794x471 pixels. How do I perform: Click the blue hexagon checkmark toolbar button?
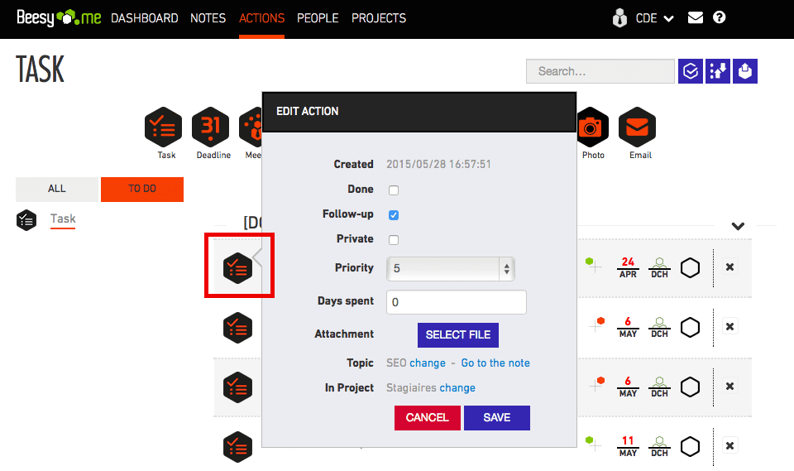click(691, 71)
